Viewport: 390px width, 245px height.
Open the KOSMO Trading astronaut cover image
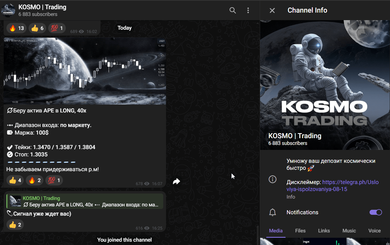[x=325, y=85]
